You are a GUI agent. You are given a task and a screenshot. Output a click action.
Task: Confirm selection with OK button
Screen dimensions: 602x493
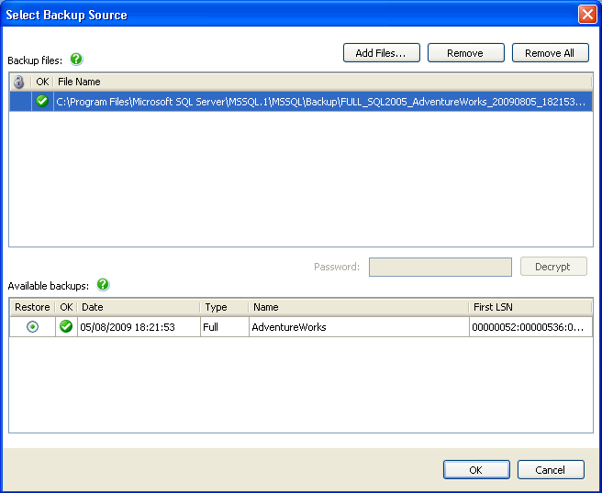pos(475,469)
